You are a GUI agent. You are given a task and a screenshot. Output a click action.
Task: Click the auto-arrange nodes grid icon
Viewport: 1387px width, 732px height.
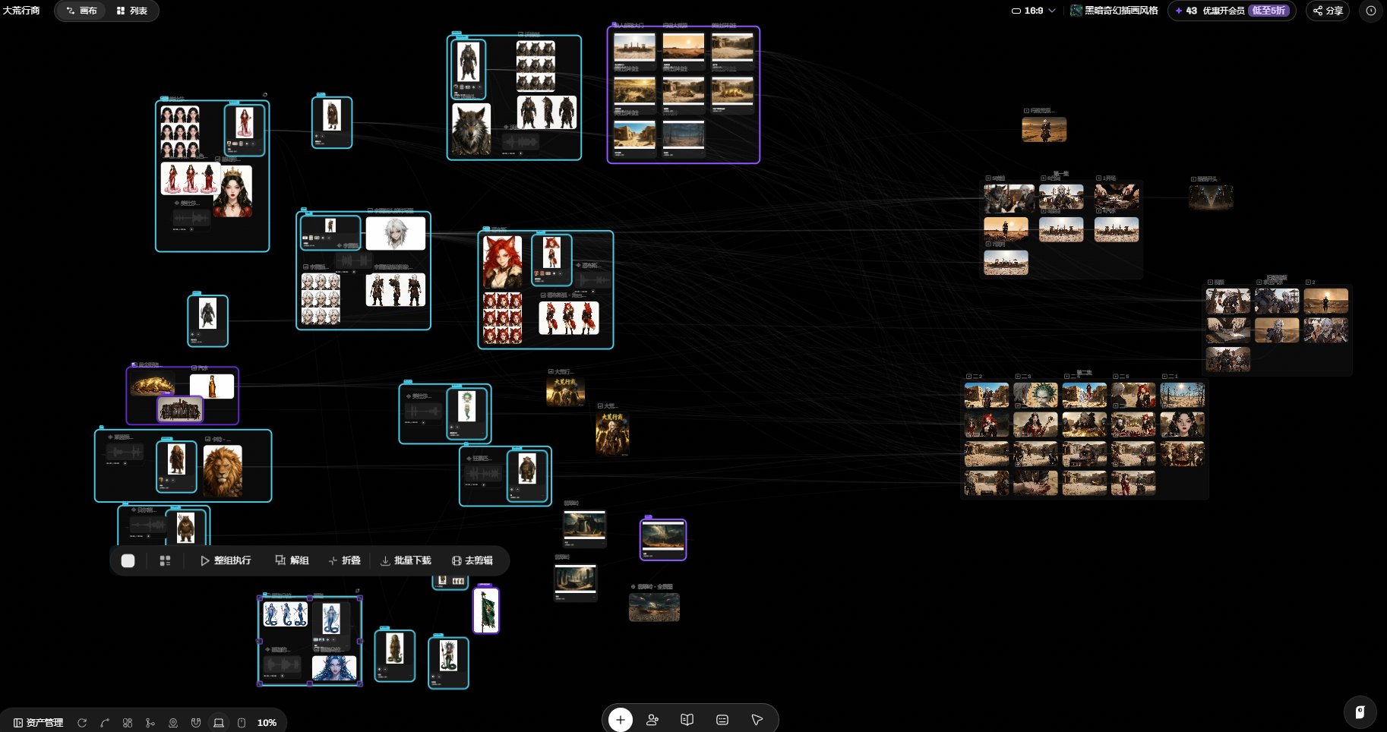coord(128,722)
